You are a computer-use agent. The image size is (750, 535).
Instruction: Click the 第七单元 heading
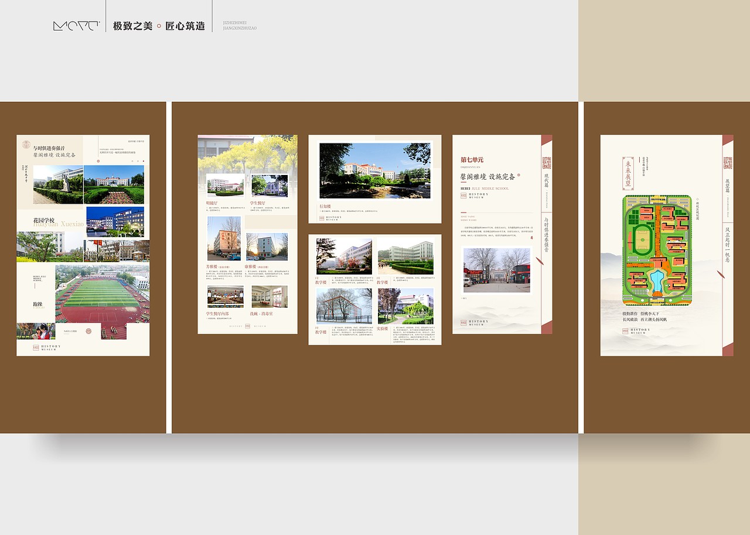pyautogui.click(x=472, y=160)
